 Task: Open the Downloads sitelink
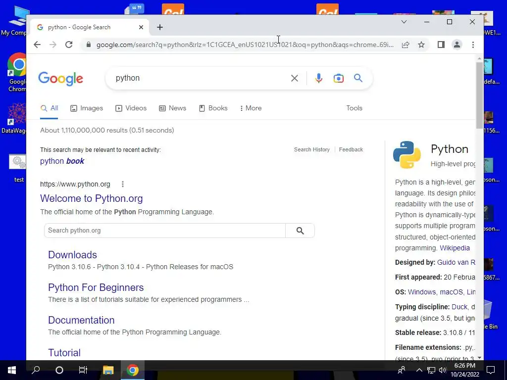pos(72,255)
